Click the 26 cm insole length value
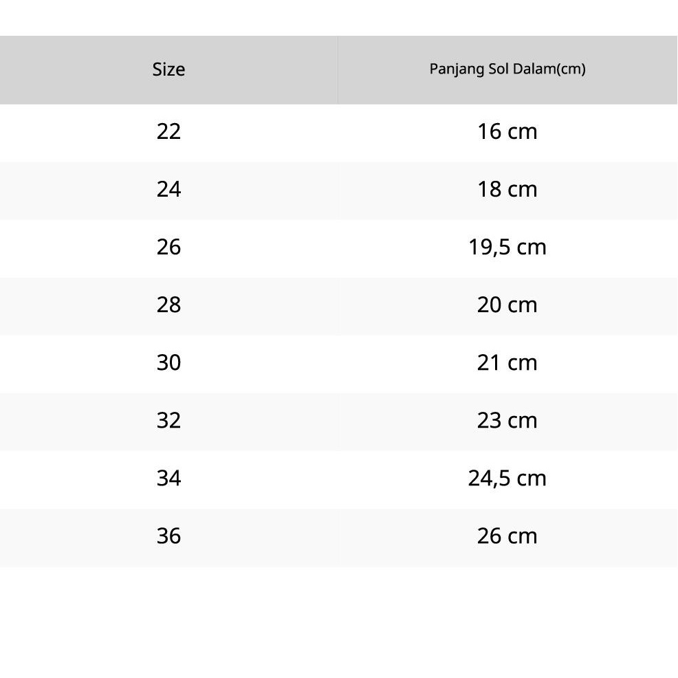The height and width of the screenshot is (678, 678). pos(507,536)
